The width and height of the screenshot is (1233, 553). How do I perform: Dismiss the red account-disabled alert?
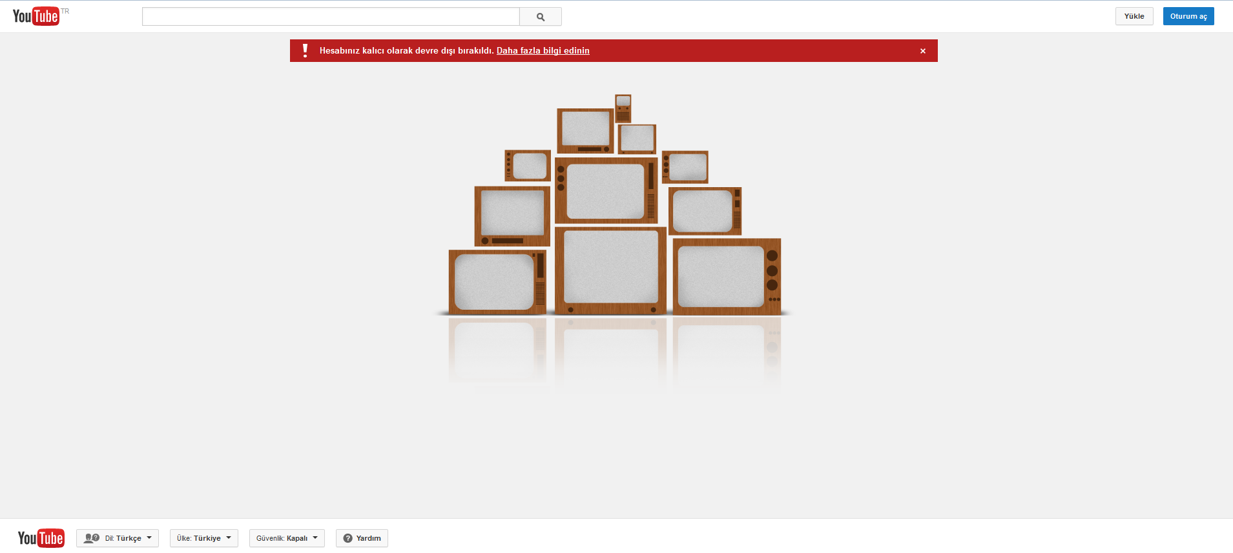(923, 51)
